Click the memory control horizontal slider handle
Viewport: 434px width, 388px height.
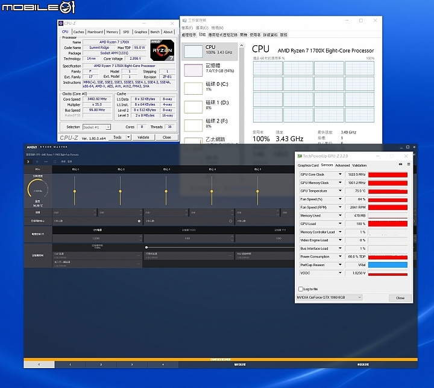[146, 247]
